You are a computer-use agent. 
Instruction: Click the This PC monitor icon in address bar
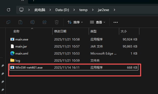click(21, 10)
